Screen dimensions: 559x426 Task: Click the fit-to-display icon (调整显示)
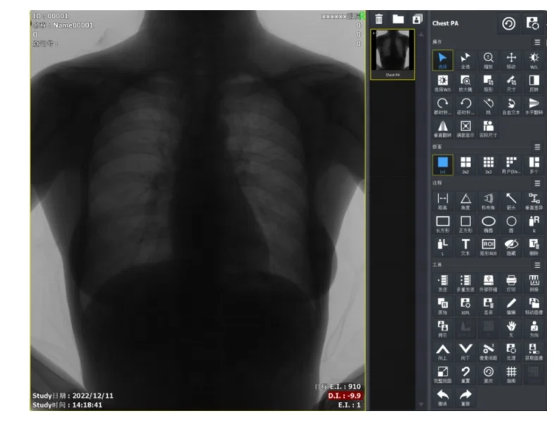click(x=465, y=128)
